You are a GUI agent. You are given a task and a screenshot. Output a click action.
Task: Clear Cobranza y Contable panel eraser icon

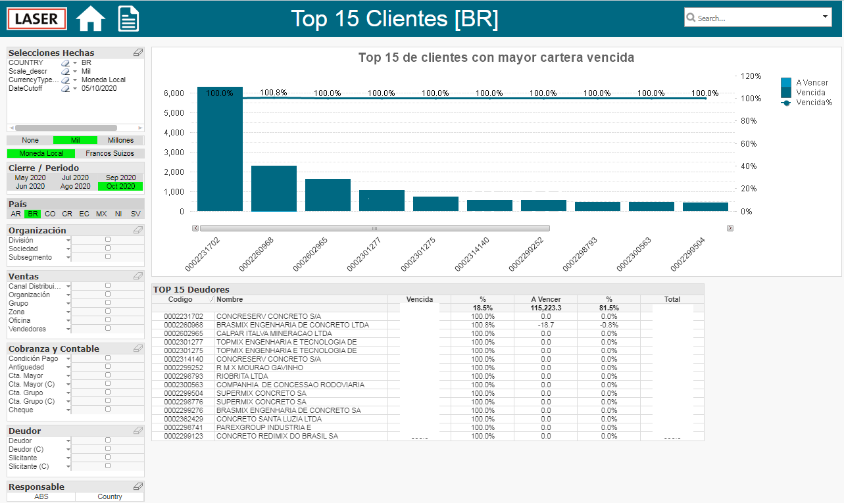(138, 348)
